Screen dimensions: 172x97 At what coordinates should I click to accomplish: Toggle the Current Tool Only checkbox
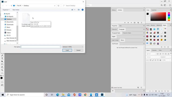(112, 88)
